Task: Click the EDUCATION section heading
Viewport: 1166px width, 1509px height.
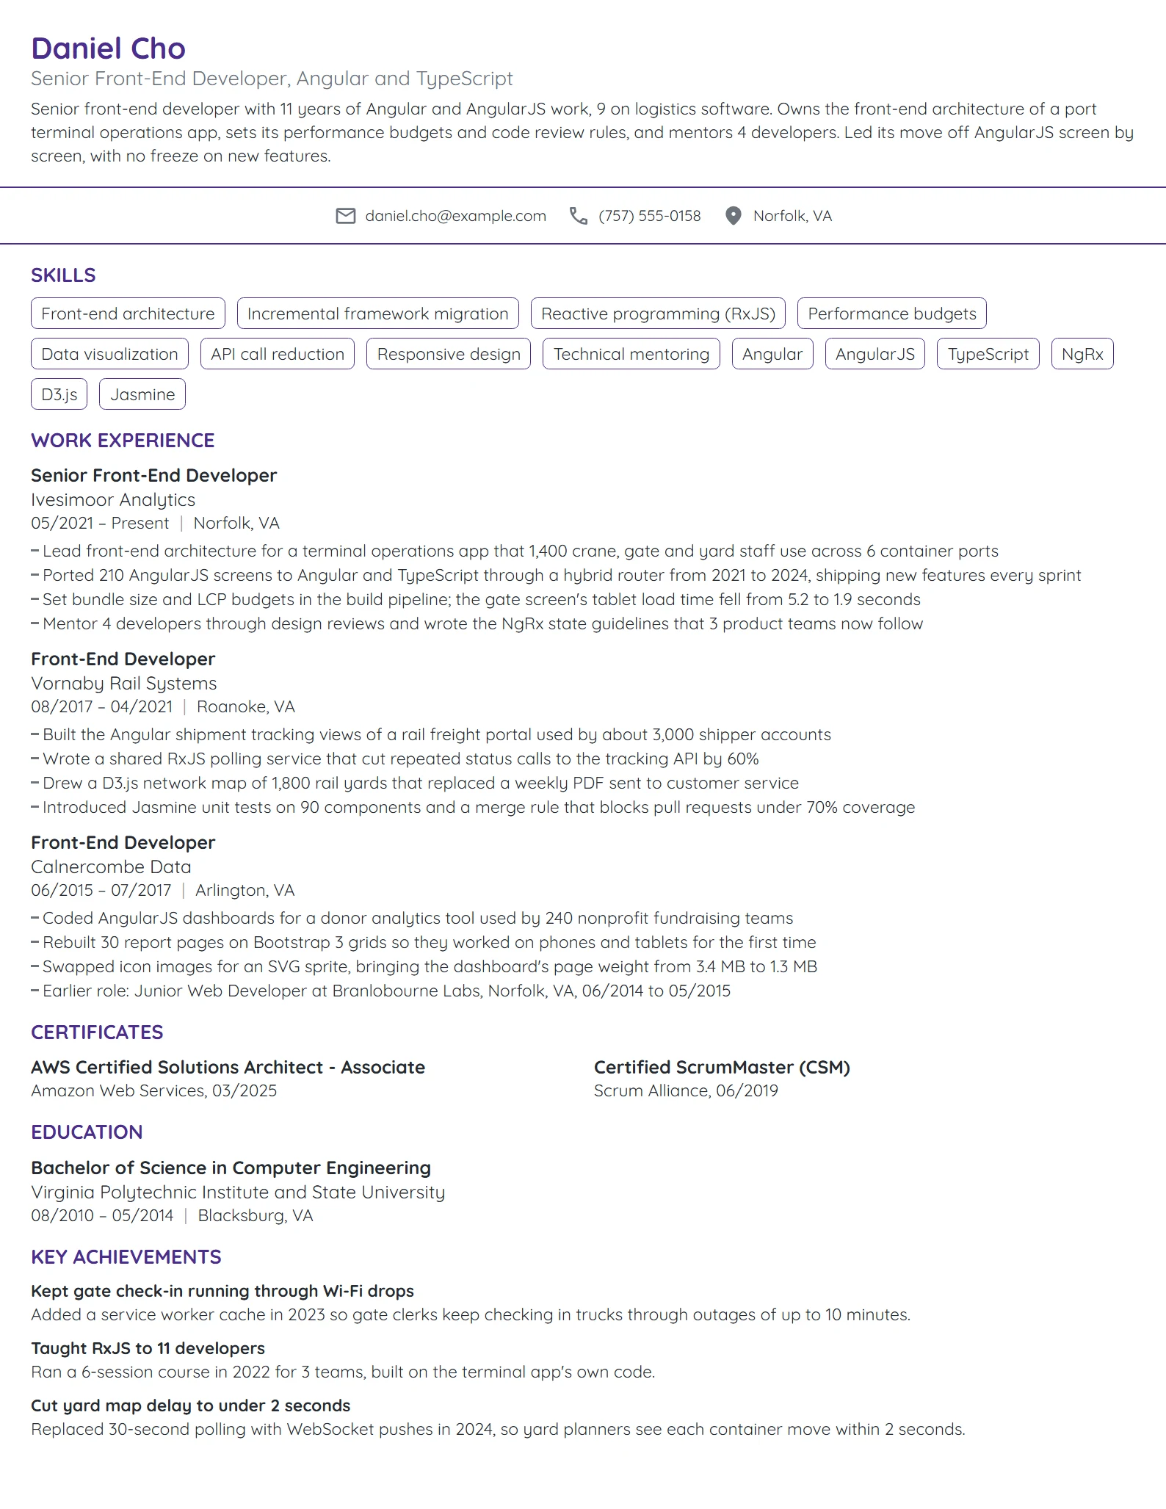Action: click(87, 1132)
